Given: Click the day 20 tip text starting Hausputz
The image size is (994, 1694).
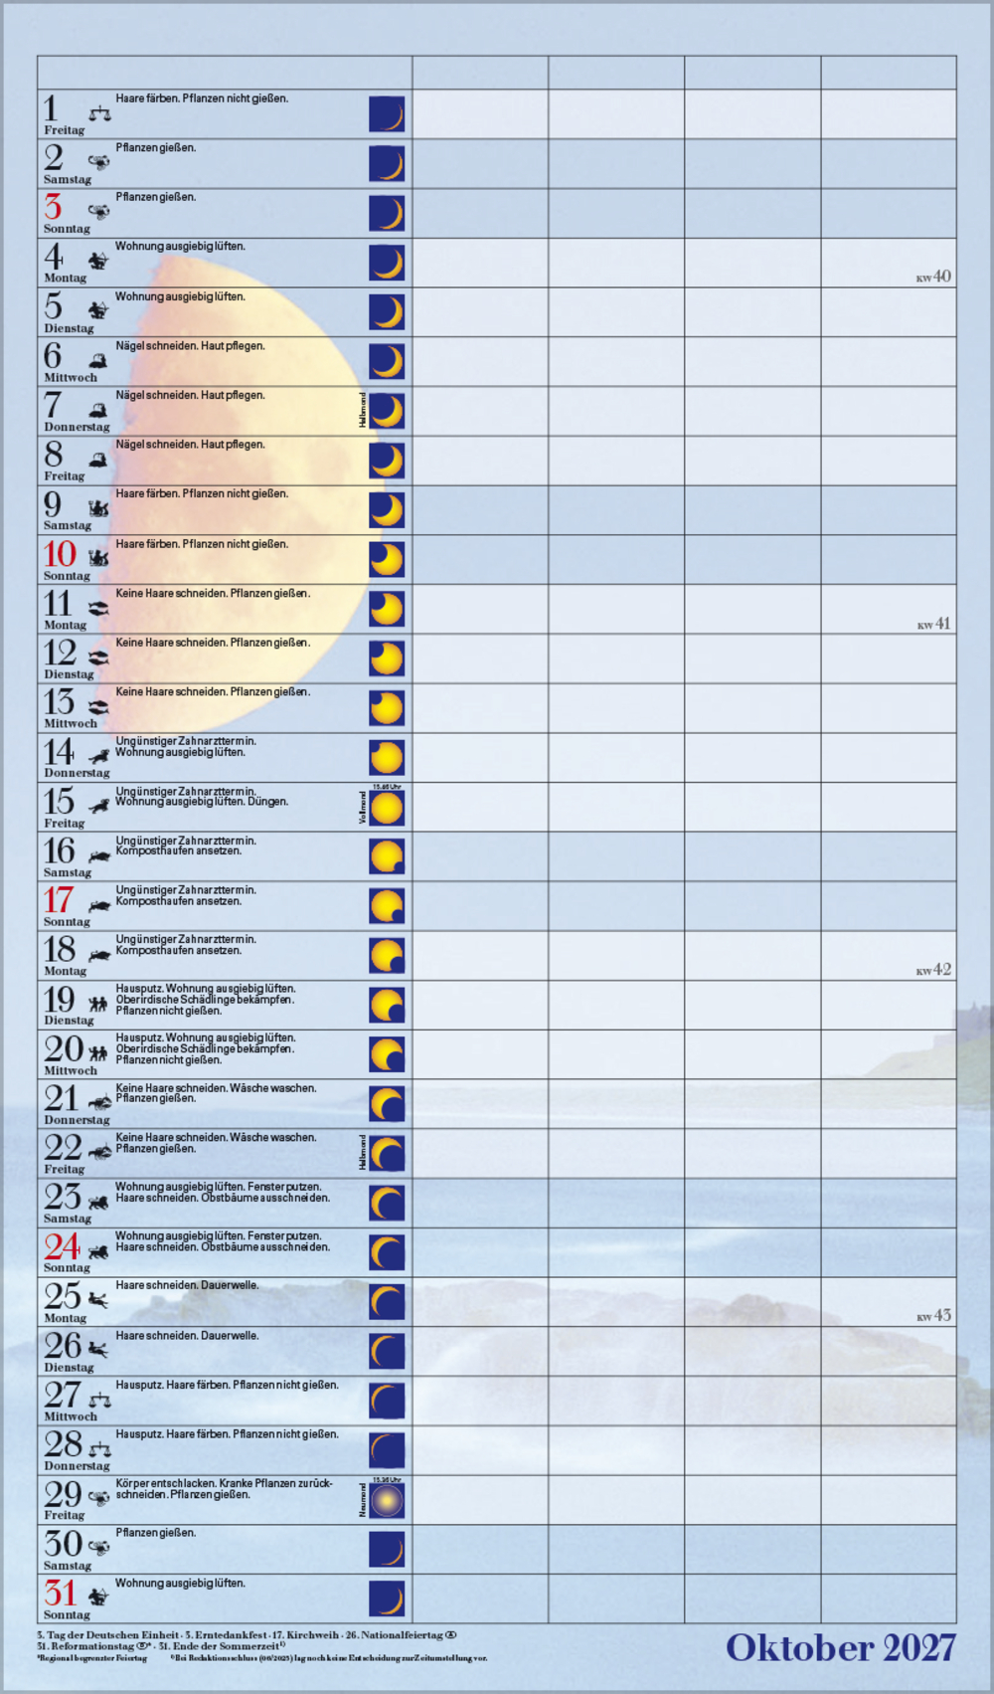Looking at the screenshot, I should [205, 1048].
